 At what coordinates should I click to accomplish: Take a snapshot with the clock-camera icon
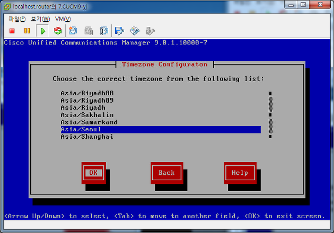click(73, 31)
